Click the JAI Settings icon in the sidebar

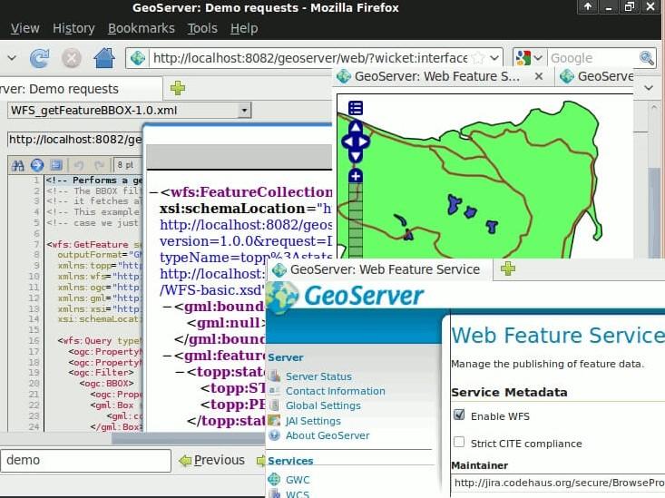[274, 420]
